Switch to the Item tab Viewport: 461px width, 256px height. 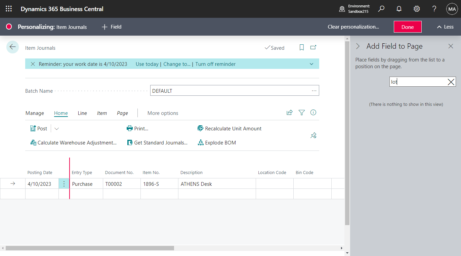click(x=102, y=113)
